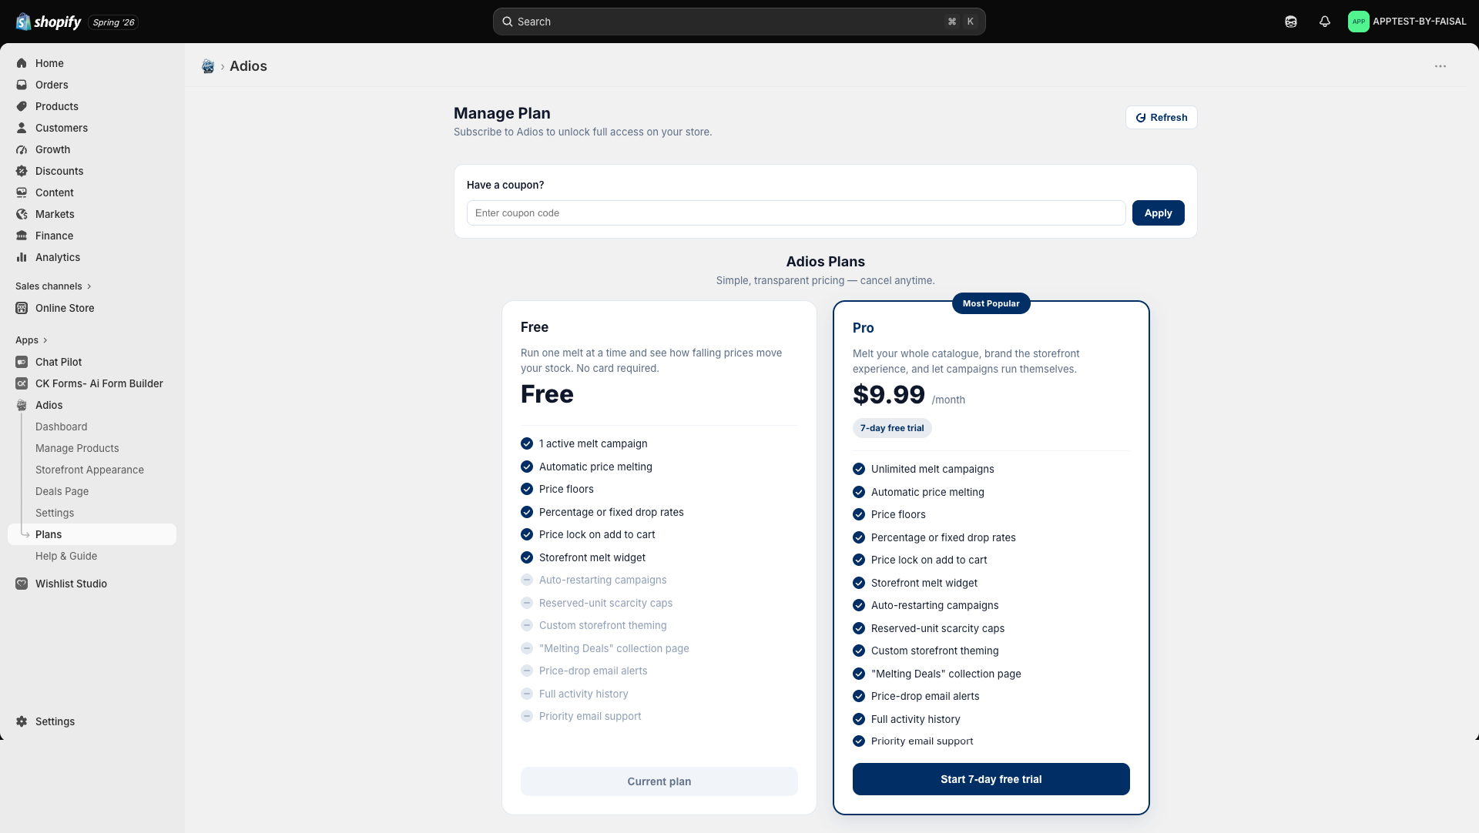Click "Unlimited melt campaigns" feature text
Image resolution: width=1479 pixels, height=833 pixels.
[x=933, y=469]
